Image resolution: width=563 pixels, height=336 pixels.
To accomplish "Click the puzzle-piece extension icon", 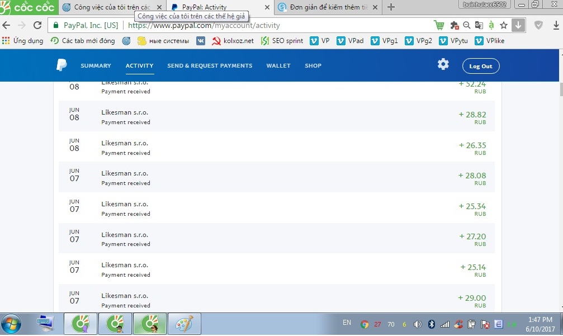I will [455, 25].
